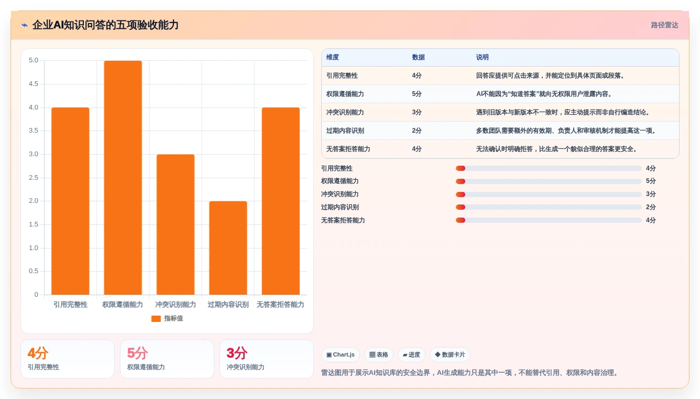Click the 数据 column header
This screenshot has width=700, height=399.
419,58
